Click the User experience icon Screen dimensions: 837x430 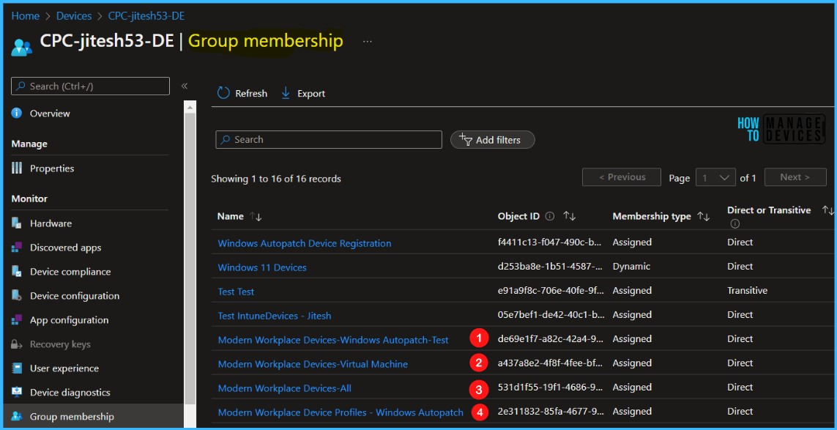coord(17,368)
